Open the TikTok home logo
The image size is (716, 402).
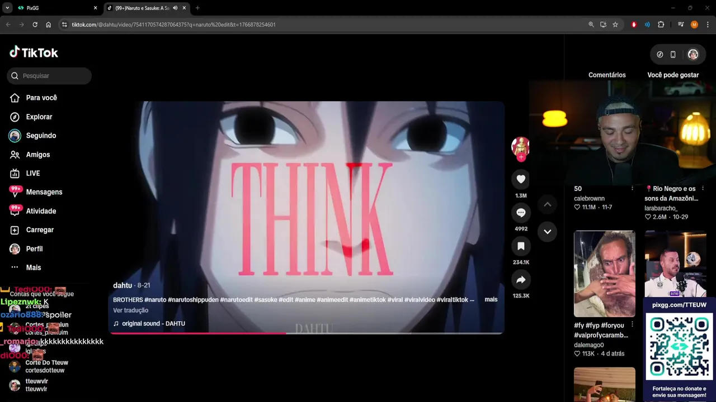click(34, 52)
